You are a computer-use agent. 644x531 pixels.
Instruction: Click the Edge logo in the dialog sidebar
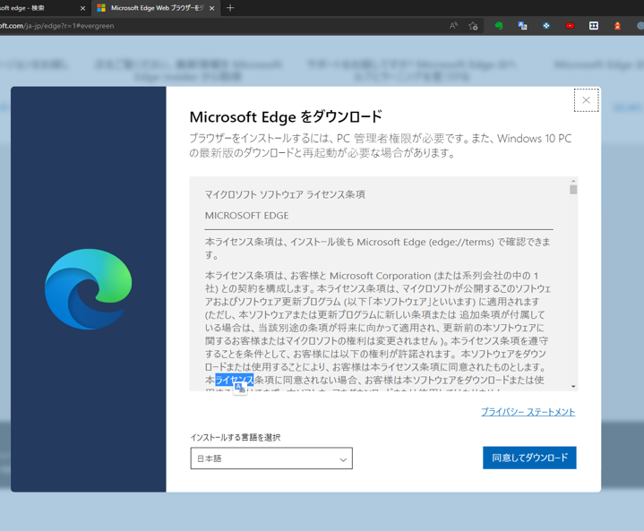(x=89, y=288)
